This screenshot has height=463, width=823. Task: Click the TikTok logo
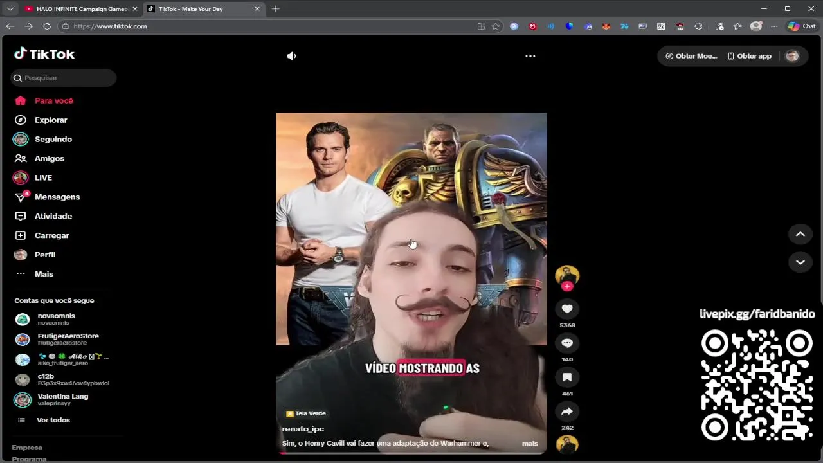click(44, 54)
